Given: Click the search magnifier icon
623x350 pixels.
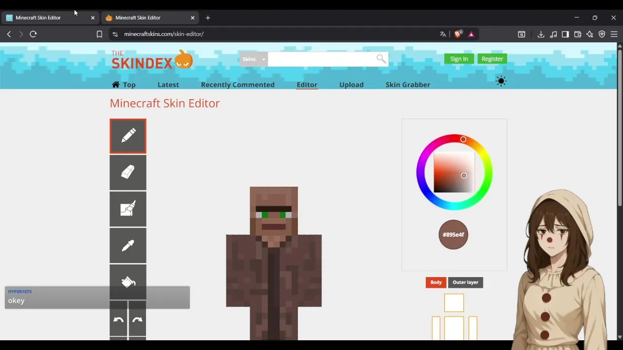Looking at the screenshot, I should [381, 59].
